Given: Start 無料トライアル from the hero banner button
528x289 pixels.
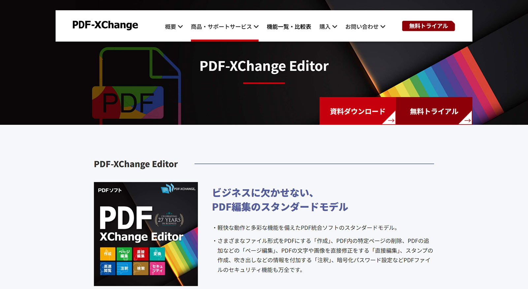Looking at the screenshot, I should point(434,111).
